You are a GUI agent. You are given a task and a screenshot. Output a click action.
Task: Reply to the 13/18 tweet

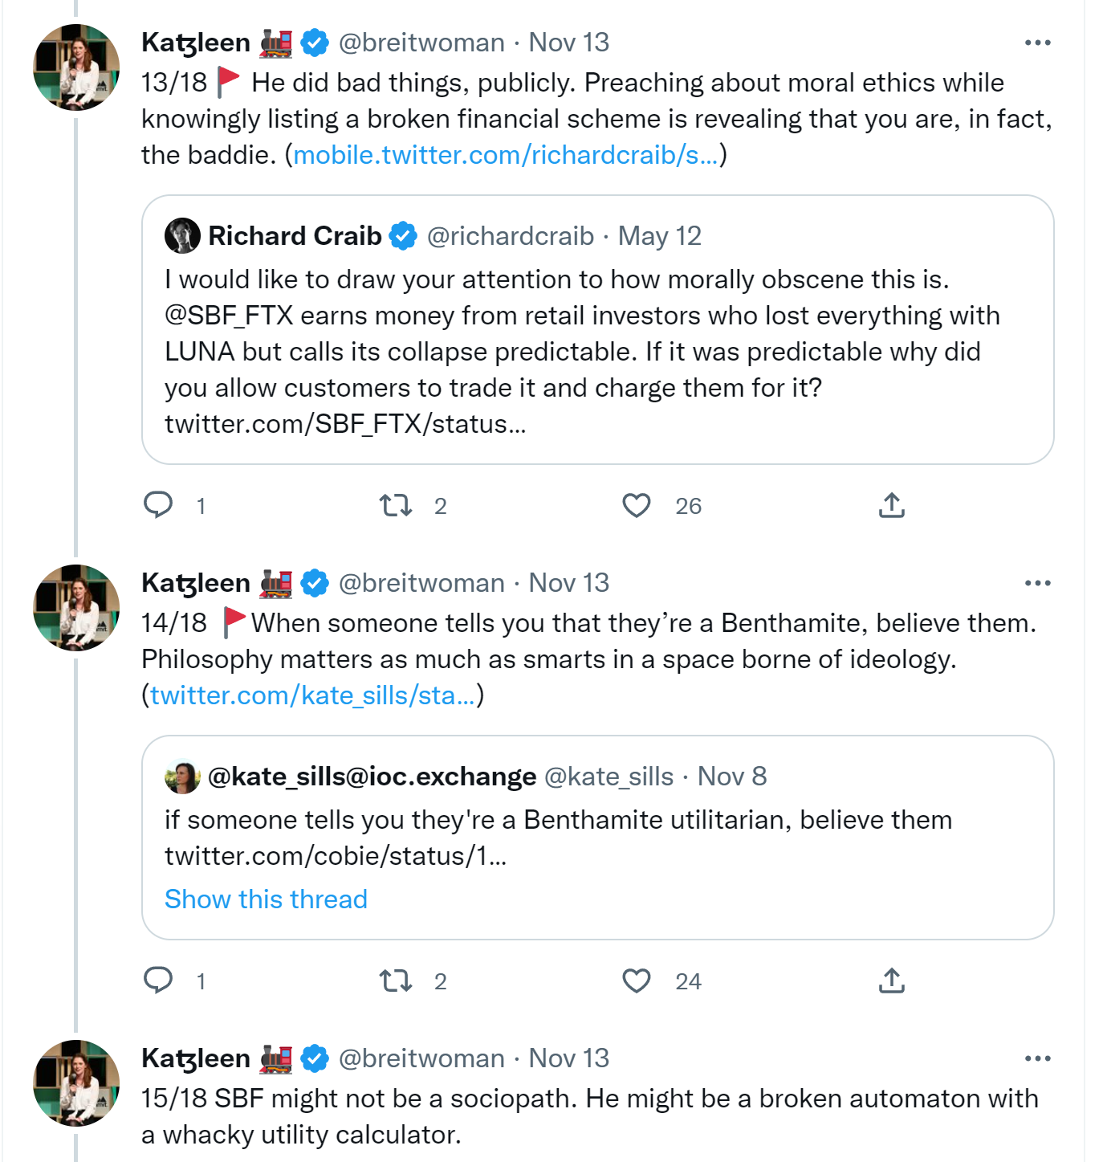(x=158, y=505)
